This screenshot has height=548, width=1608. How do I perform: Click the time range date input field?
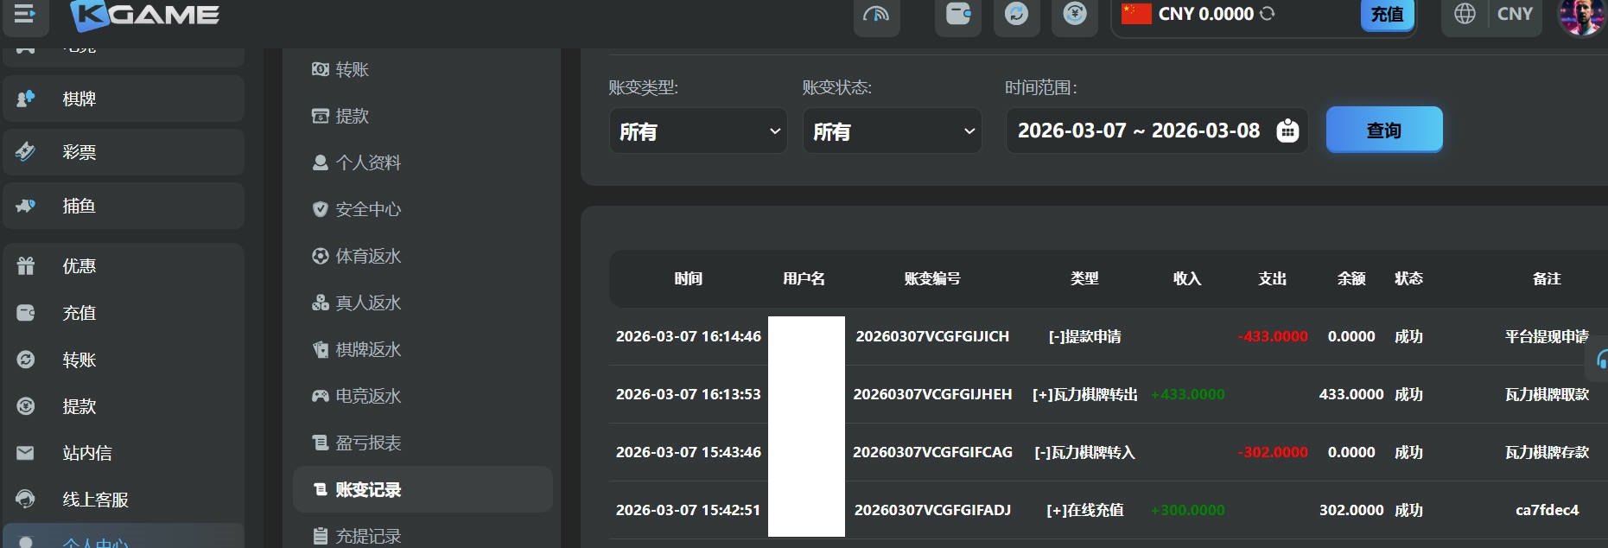(x=1138, y=131)
